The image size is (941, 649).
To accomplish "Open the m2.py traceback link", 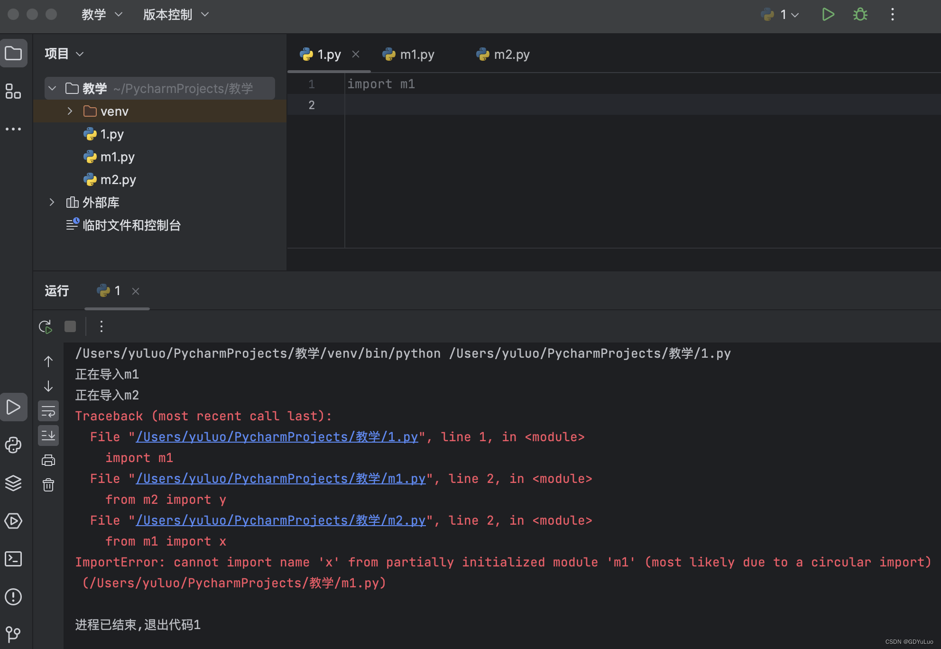I will [281, 520].
